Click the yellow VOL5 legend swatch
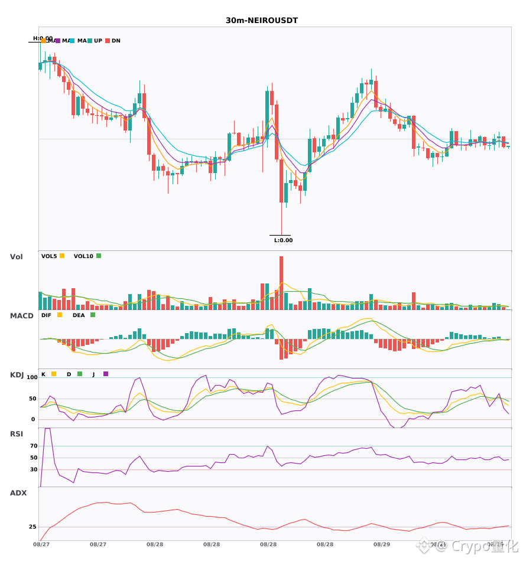Viewport: 523px width, 561px height. (62, 256)
